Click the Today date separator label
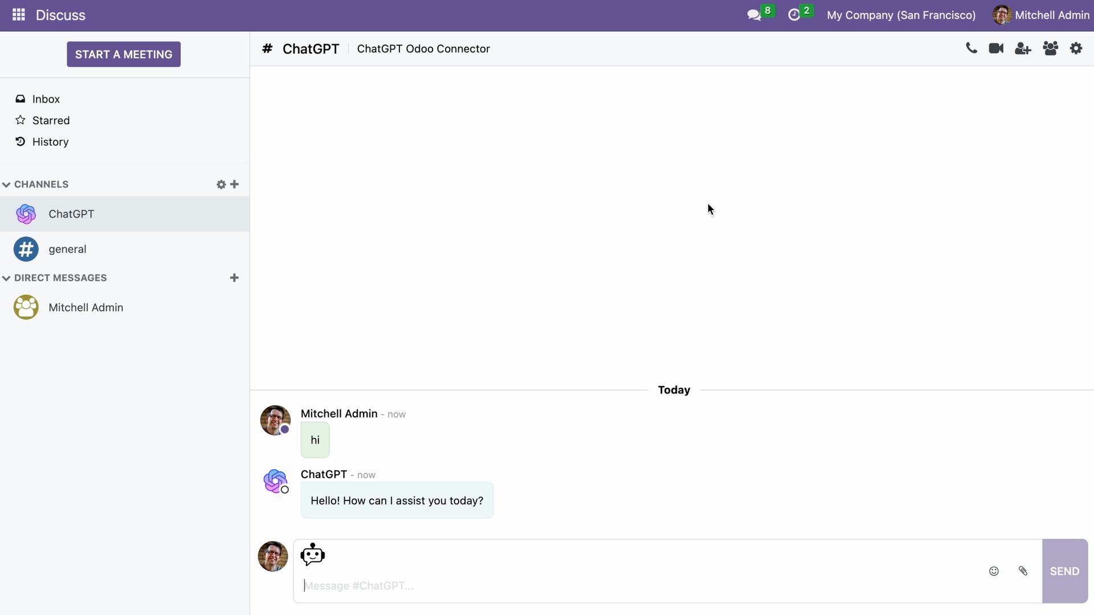 674,390
